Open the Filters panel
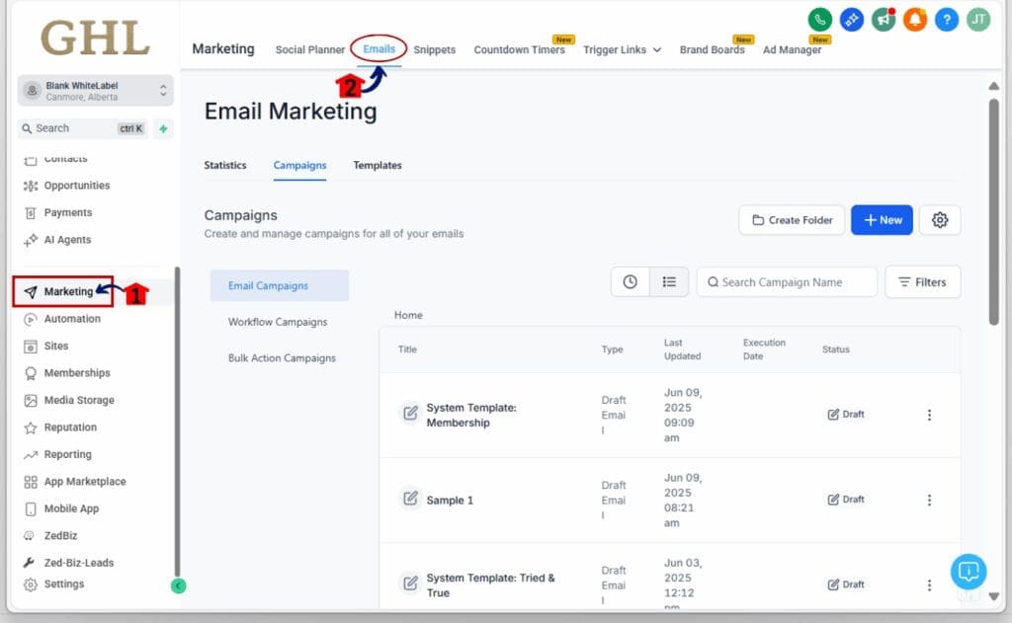This screenshot has height=623, width=1012. [x=922, y=281]
